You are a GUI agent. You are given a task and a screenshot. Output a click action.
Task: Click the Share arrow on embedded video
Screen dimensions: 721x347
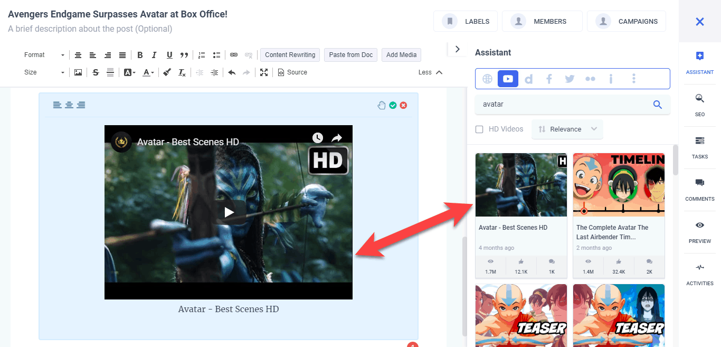[x=337, y=138]
